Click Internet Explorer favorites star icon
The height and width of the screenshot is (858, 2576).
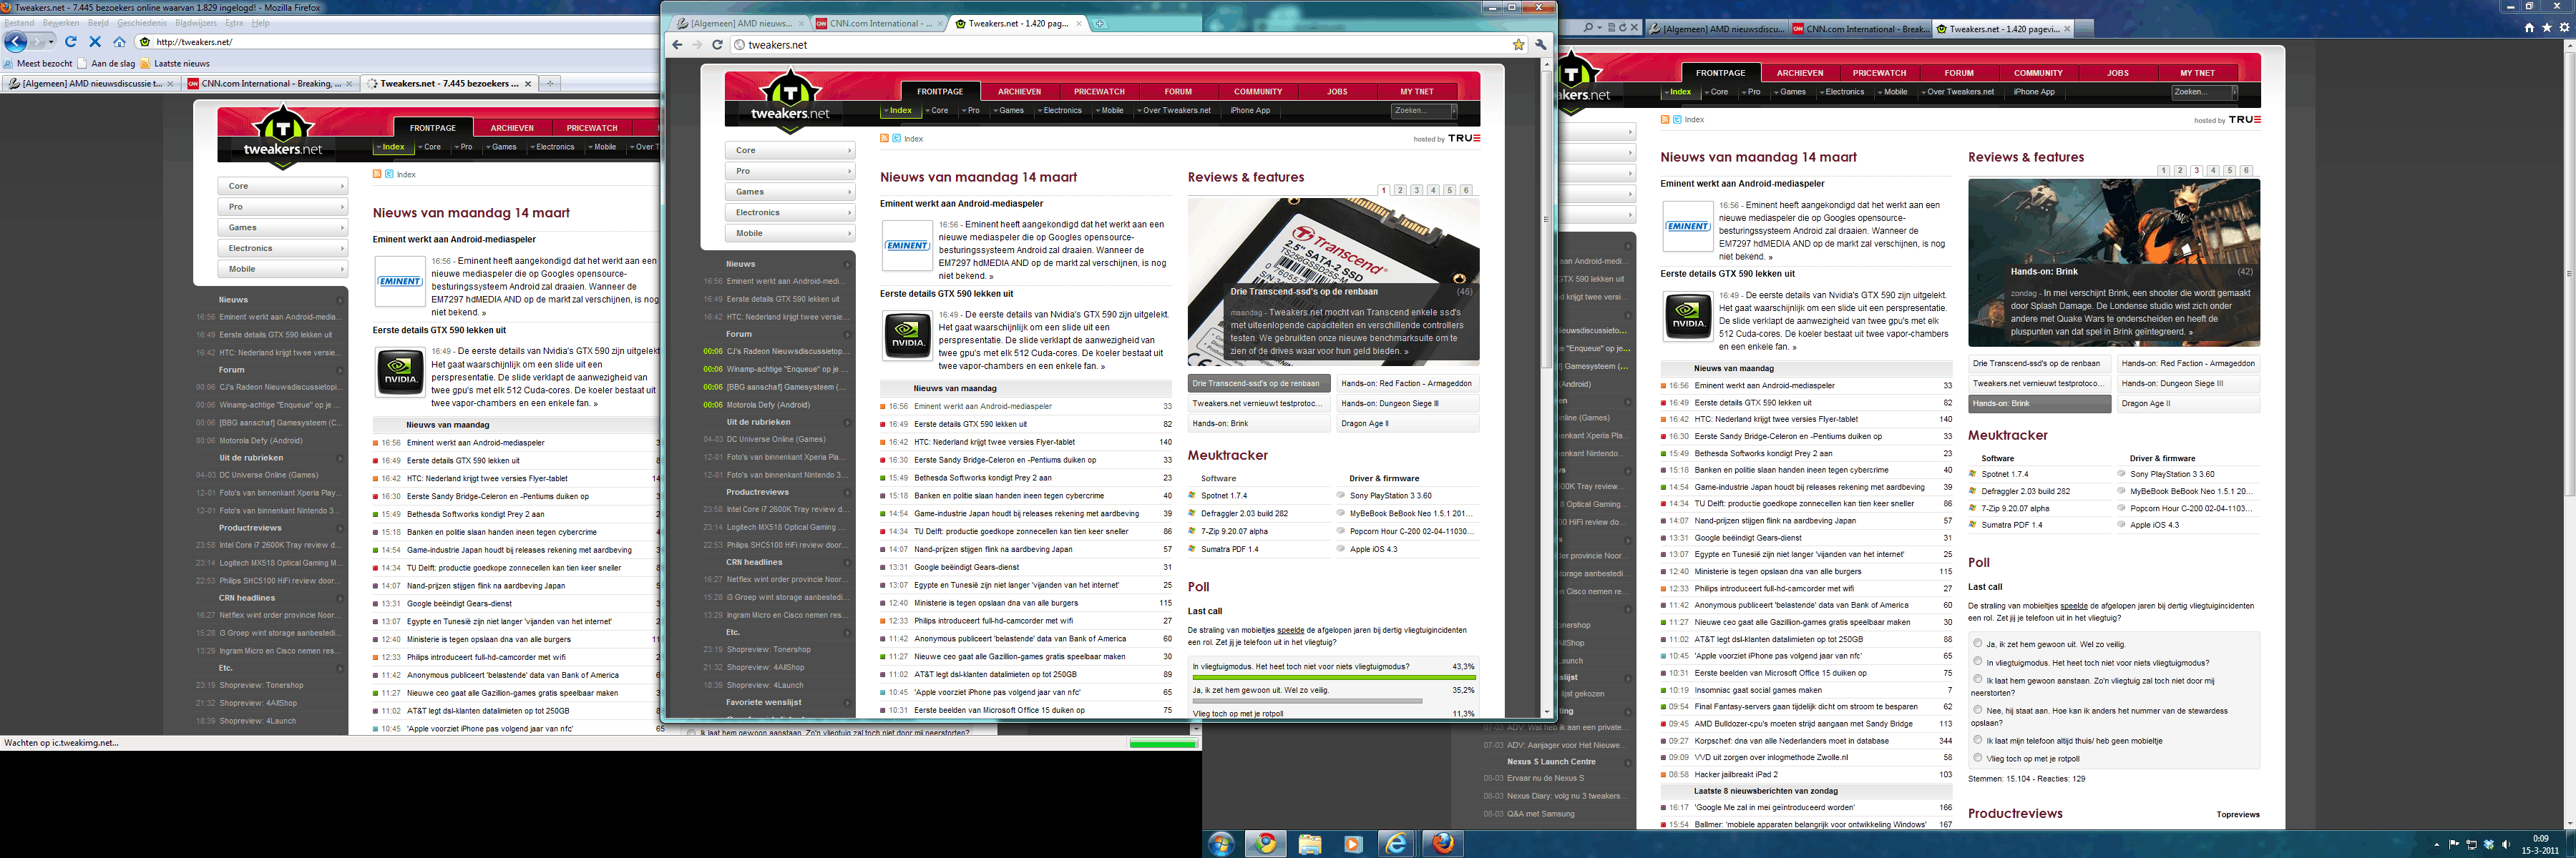click(x=2547, y=28)
